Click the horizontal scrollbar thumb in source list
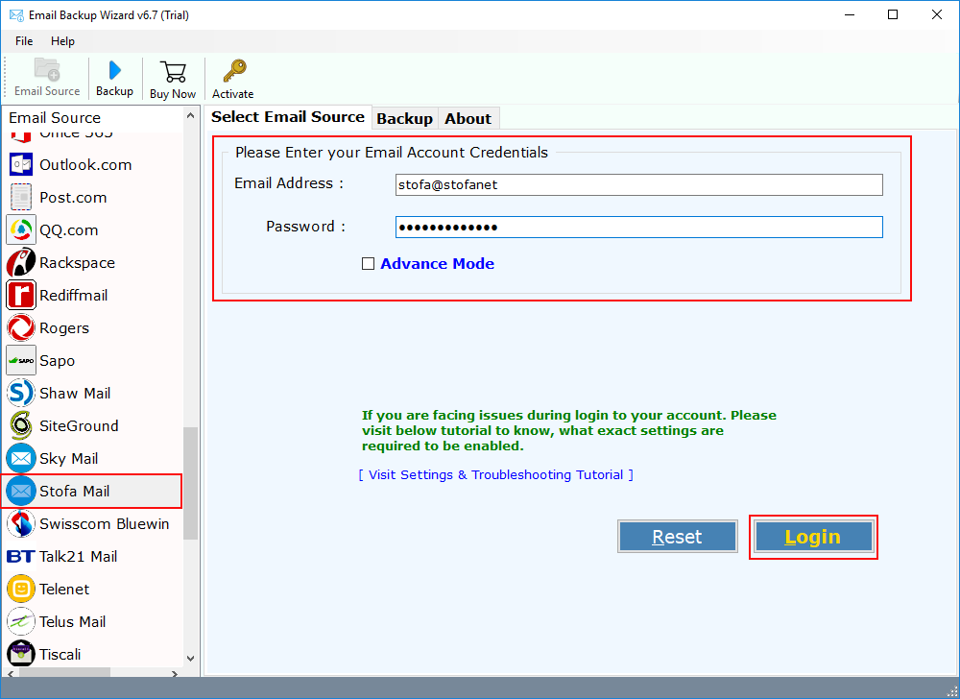 pos(64,673)
